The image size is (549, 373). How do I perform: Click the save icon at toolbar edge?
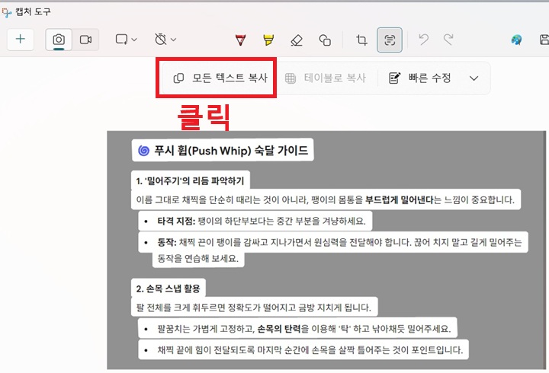click(544, 40)
